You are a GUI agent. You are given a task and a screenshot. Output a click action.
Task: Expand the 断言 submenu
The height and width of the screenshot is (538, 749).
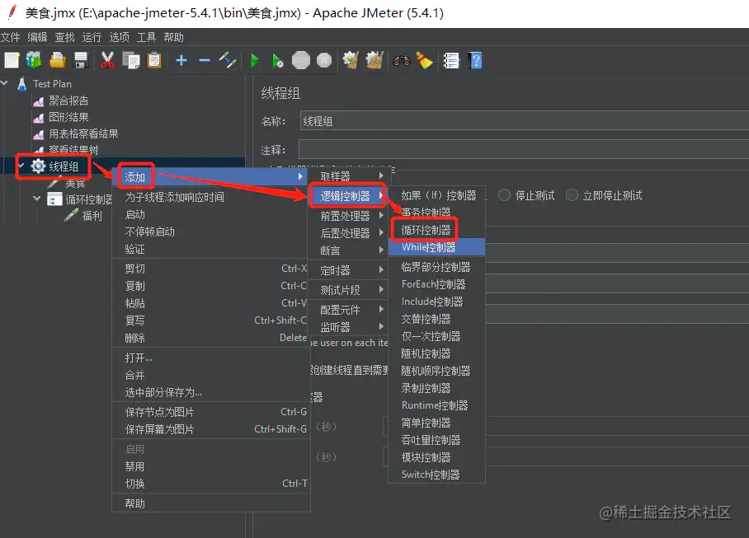point(350,250)
